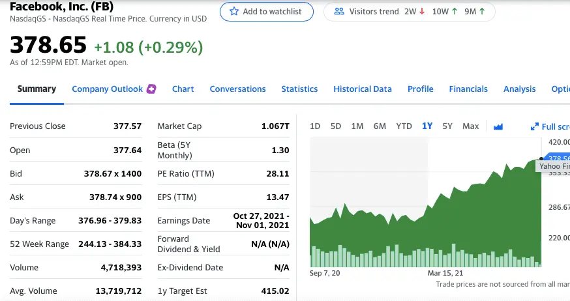The image size is (570, 301).
Task: Open the Profile tab
Action: [x=420, y=89]
